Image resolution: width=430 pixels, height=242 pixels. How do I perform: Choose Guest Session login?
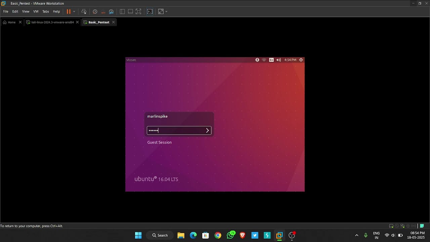click(x=159, y=142)
